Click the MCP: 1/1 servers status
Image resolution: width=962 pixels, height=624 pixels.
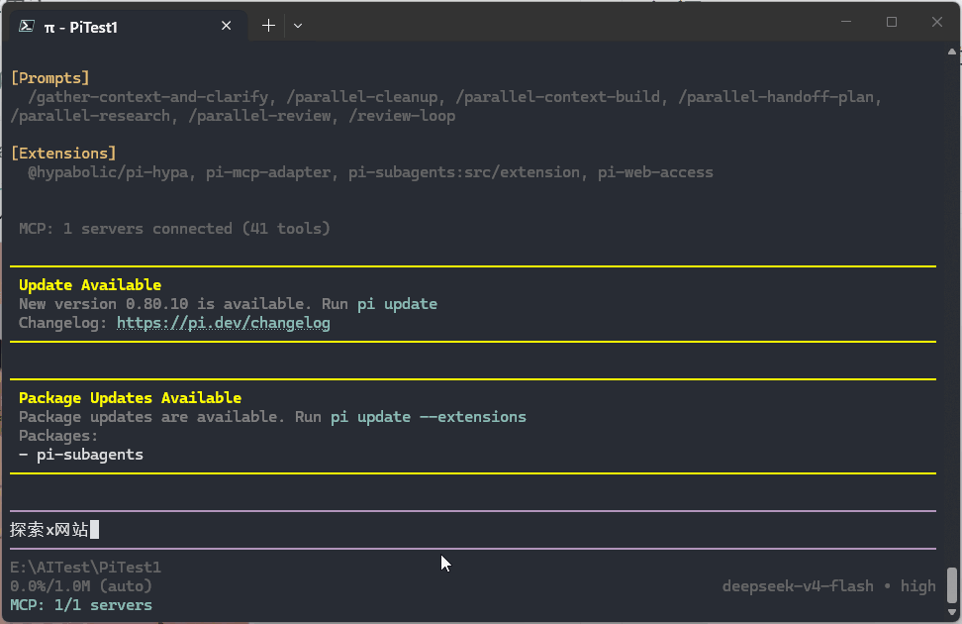click(81, 605)
